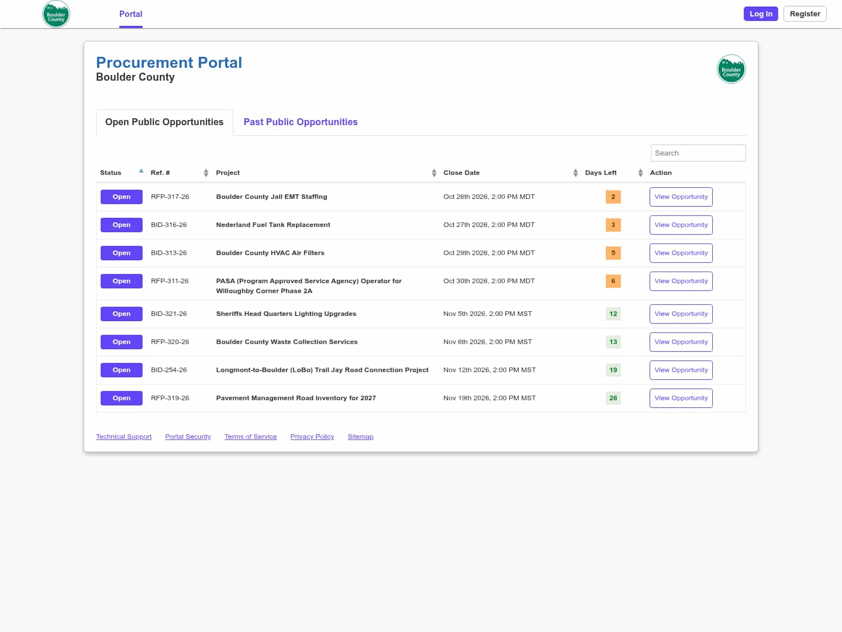Click project title Nederland Fuel Tank Replacement
Viewport: 842px width, 632px height.
pos(273,225)
